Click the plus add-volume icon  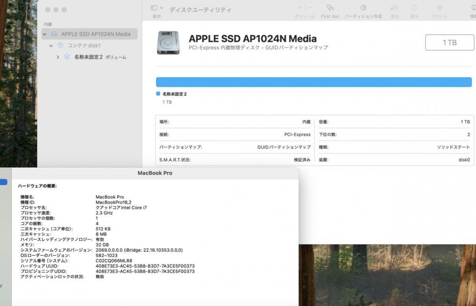pos(300,8)
